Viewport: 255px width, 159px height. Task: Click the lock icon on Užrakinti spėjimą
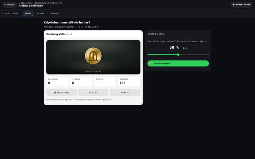pyautogui.click(x=150, y=64)
